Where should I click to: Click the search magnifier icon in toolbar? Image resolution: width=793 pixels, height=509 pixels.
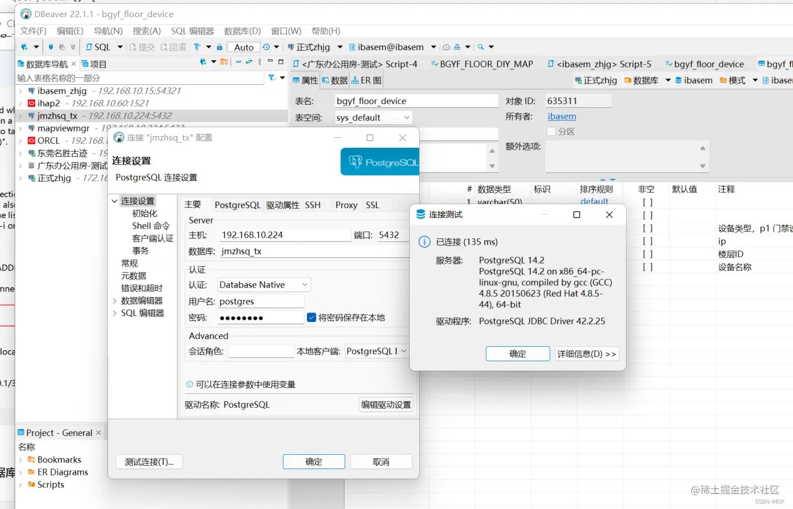(x=481, y=47)
